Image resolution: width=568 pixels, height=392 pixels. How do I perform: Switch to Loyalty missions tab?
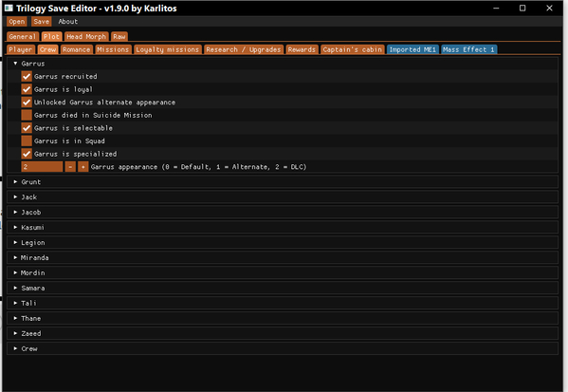pyautogui.click(x=168, y=49)
